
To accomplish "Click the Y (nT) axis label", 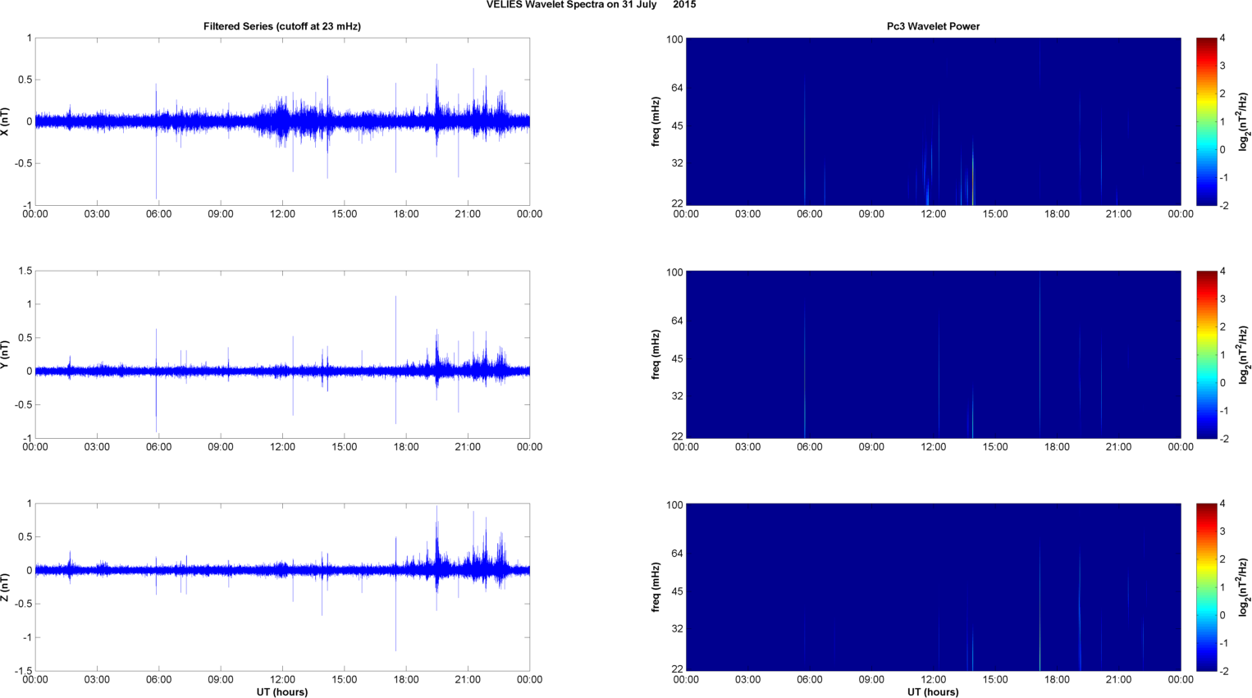I will (6, 354).
